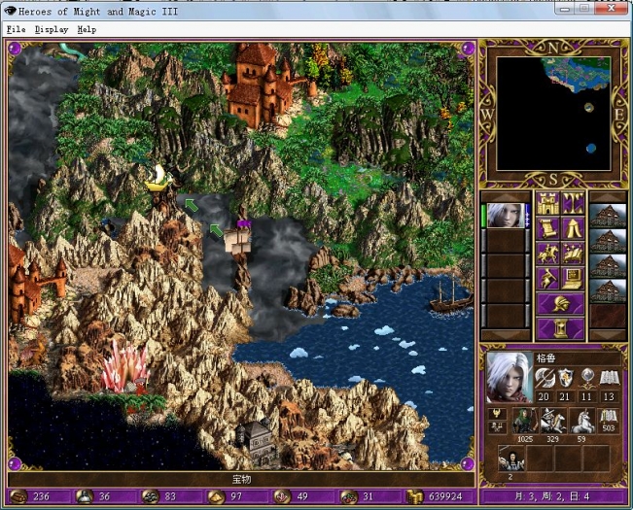Select Next Hero helmet button
The image size is (633, 510).
[x=560, y=304]
